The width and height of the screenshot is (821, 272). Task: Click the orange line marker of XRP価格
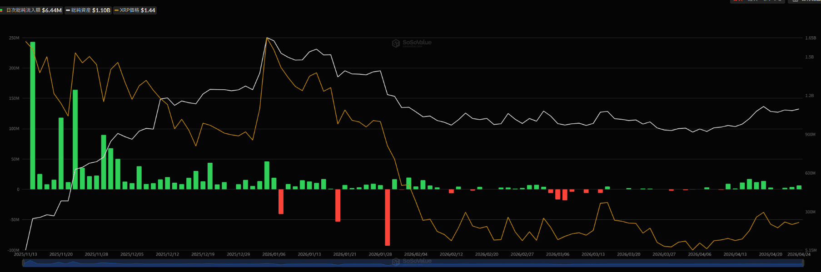pyautogui.click(x=116, y=10)
